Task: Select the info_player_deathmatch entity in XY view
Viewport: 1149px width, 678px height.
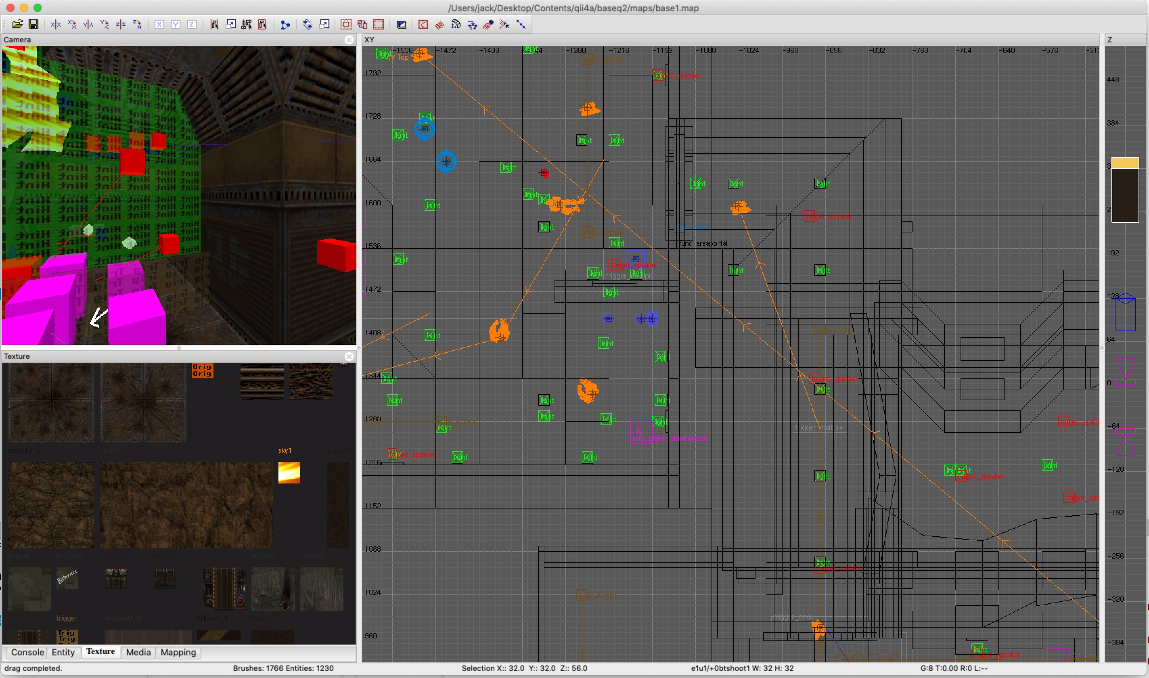Action: click(641, 432)
